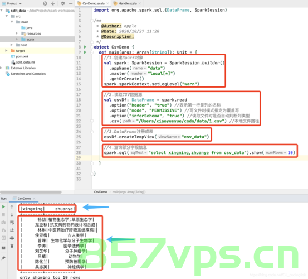Click the exit arrow icon in Run sidebar
This screenshot has height=279, width=308.
[x=3, y=238]
